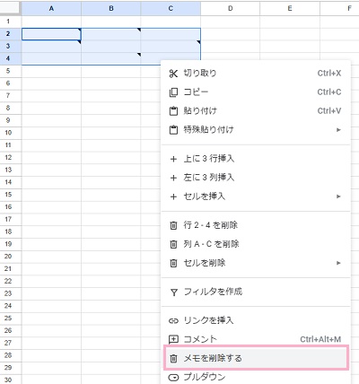
Task: Click the copy icon beside コピー
Action: coord(173,92)
